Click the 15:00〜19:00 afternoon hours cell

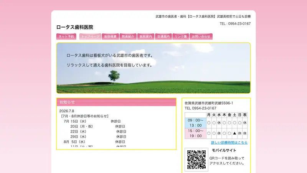click(x=195, y=133)
